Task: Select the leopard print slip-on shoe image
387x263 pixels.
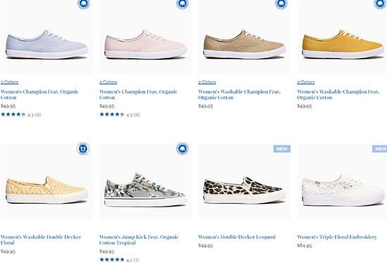Action: 244,190
